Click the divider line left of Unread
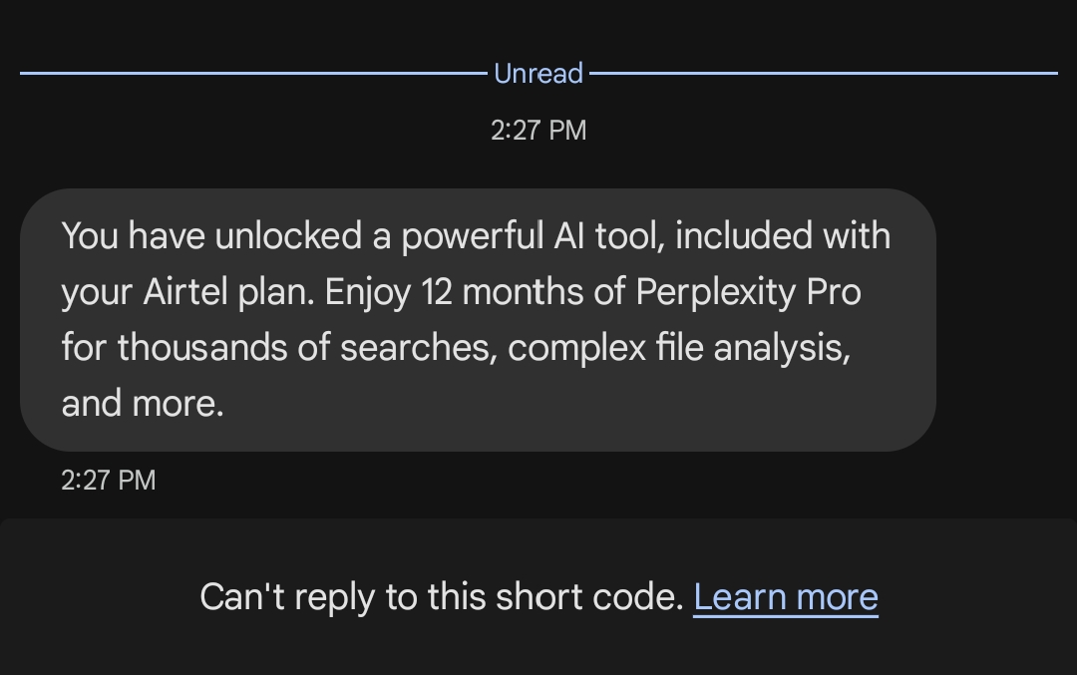 [249, 73]
